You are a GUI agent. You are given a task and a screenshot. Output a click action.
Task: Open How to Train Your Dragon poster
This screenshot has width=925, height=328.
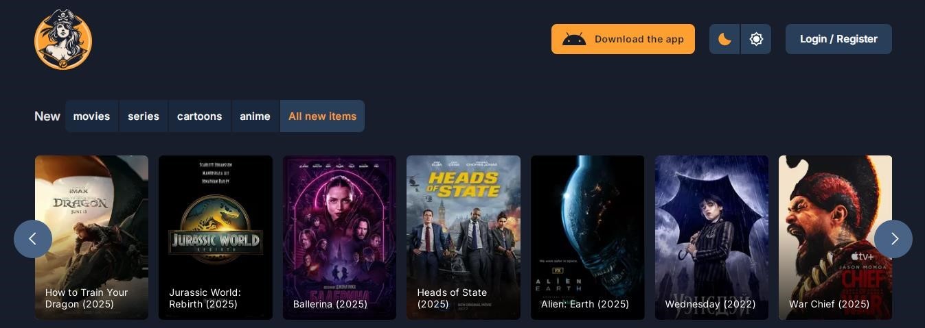coord(91,238)
